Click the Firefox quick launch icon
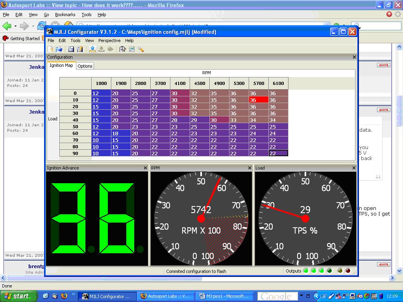The height and width of the screenshot is (302, 403). pyautogui.click(x=64, y=296)
